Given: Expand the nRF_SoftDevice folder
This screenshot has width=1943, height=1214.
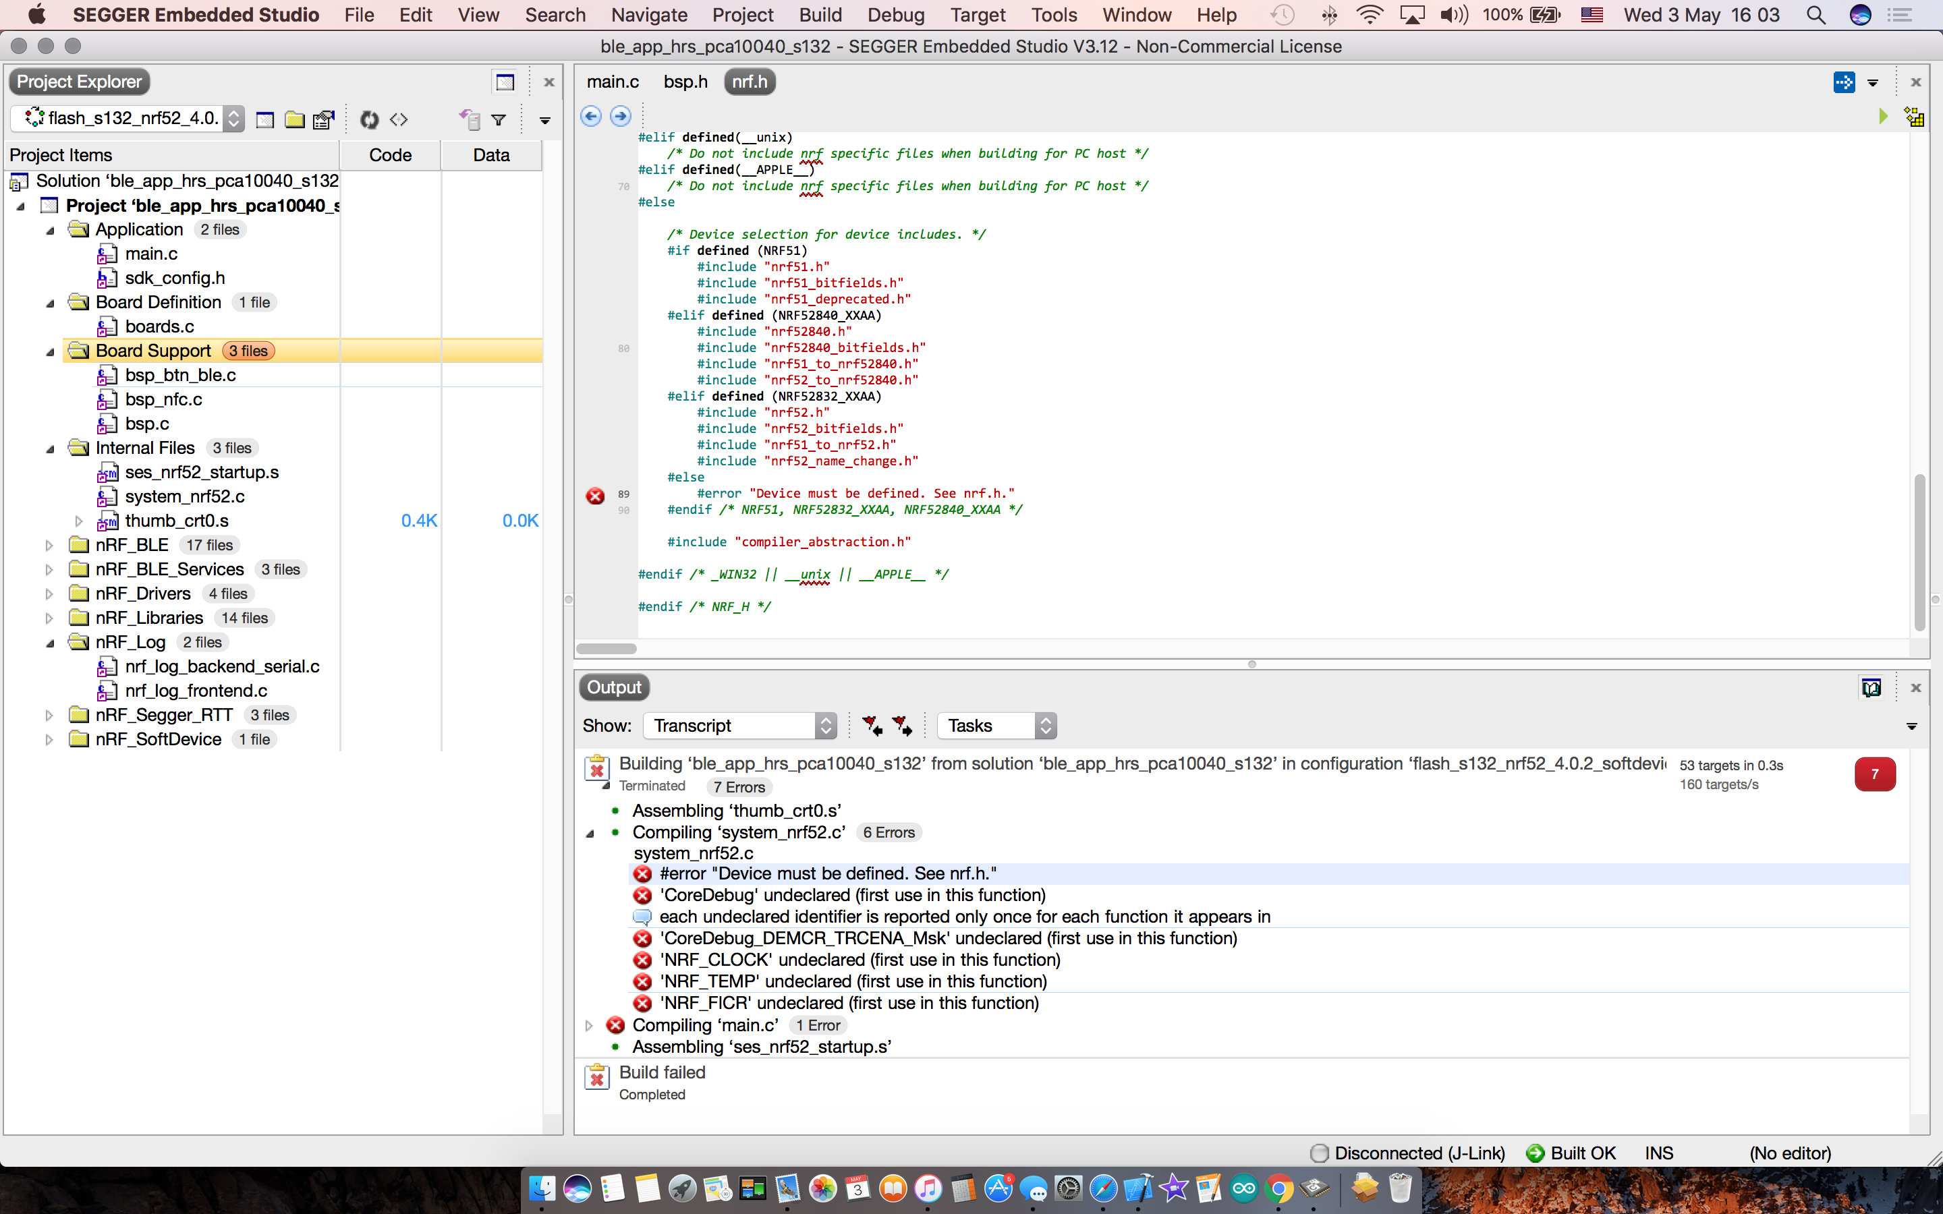Looking at the screenshot, I should pos(49,739).
